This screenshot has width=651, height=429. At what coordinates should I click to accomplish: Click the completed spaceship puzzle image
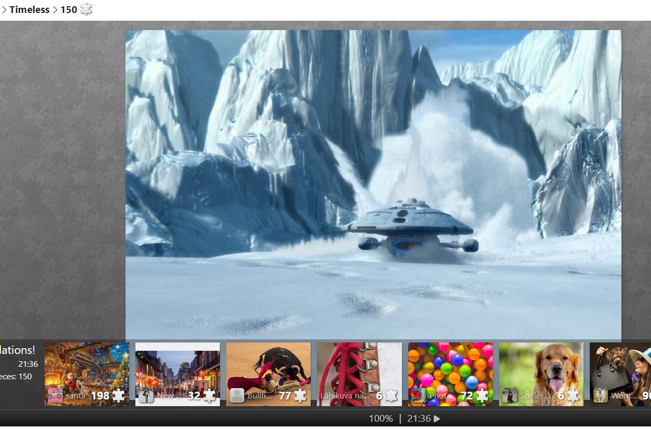373,185
